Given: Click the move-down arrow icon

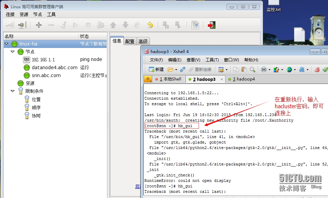Looking at the screenshot, I should (x=125, y=25).
